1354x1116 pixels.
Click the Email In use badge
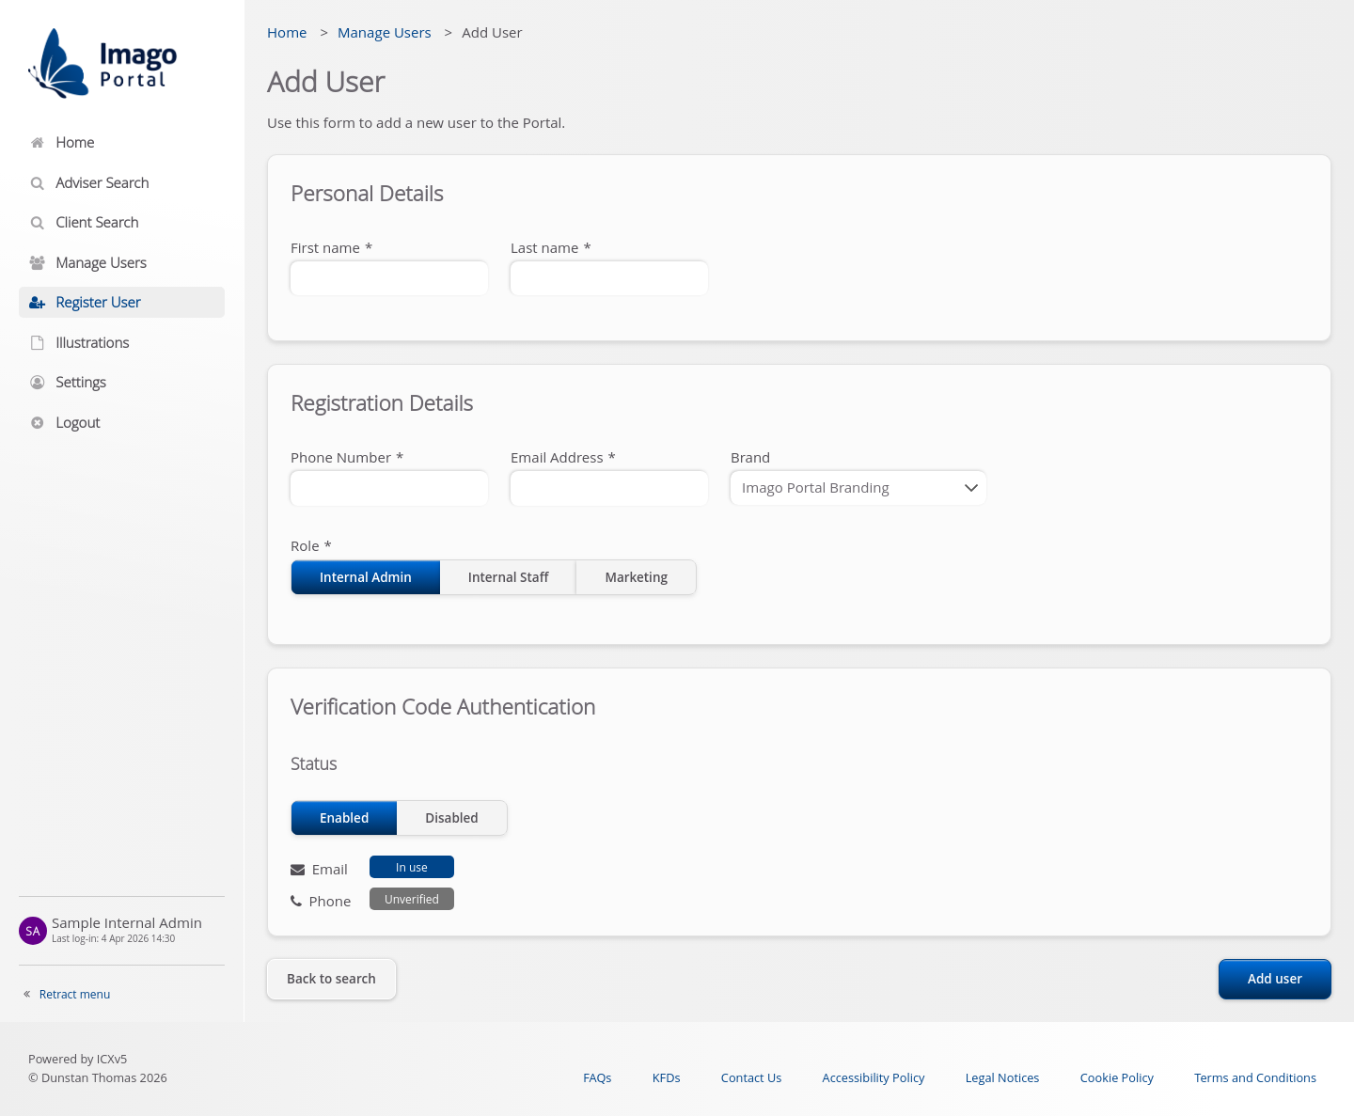pos(412,867)
